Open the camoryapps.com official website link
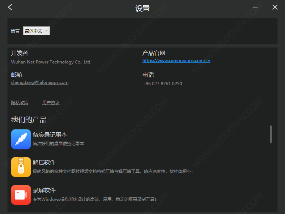The image size is (285, 214). tap(176, 61)
